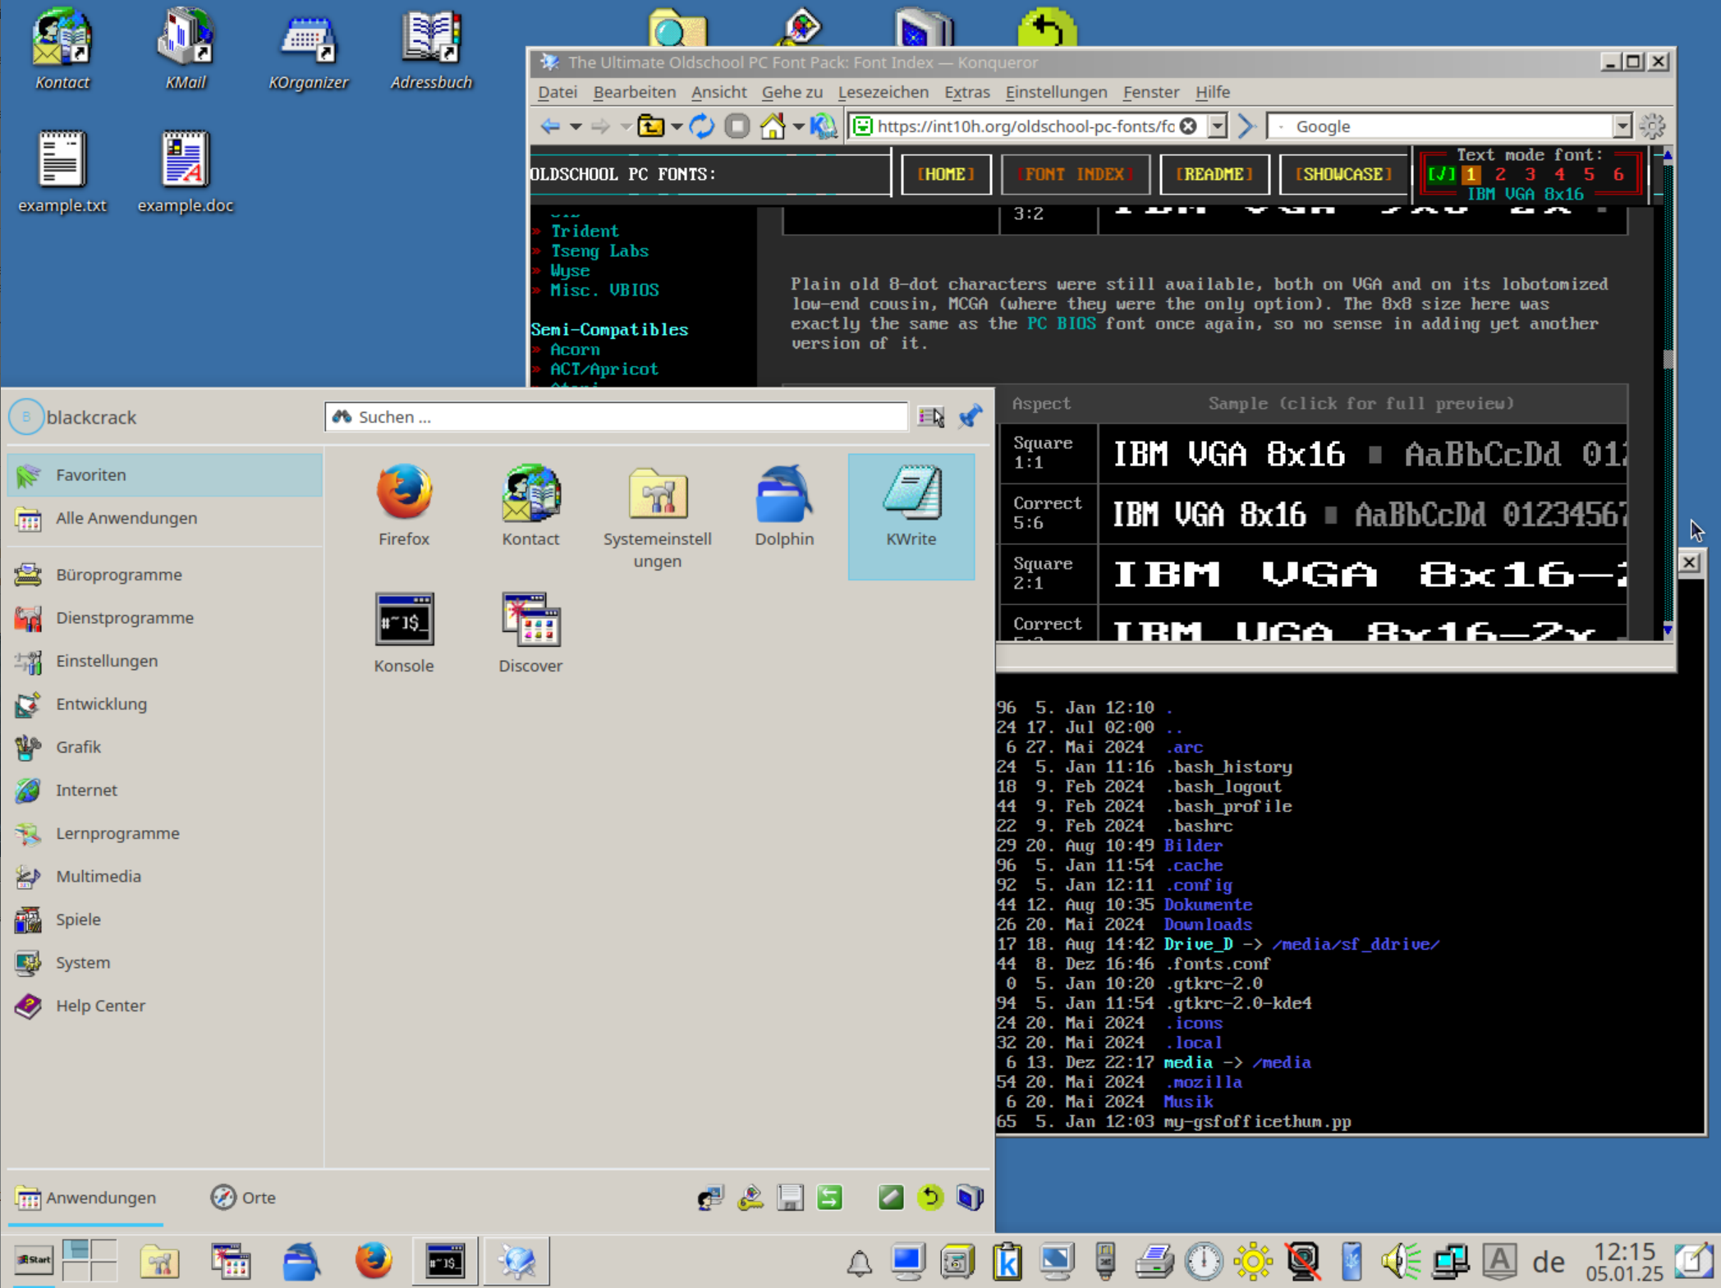Select the example.txt desktop file
Screen dimensions: 1721x1288
point(62,172)
